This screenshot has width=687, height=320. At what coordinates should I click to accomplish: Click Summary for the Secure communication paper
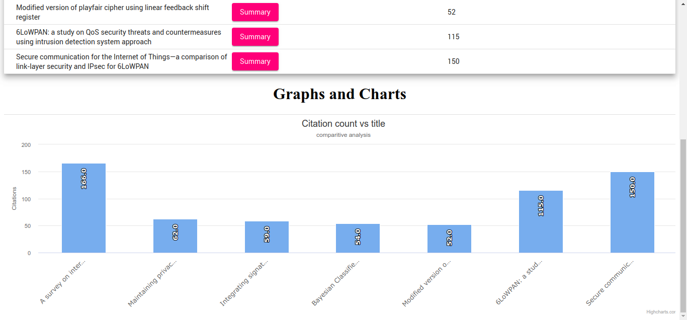255,61
